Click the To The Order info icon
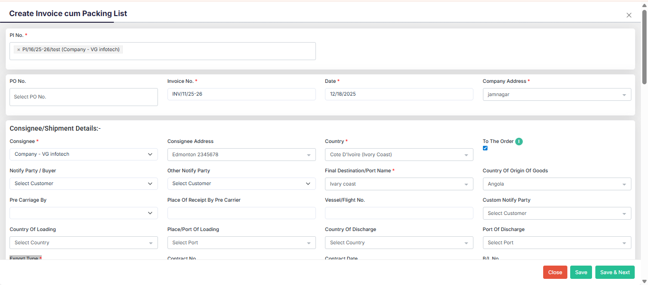The image size is (648, 285). tap(519, 142)
